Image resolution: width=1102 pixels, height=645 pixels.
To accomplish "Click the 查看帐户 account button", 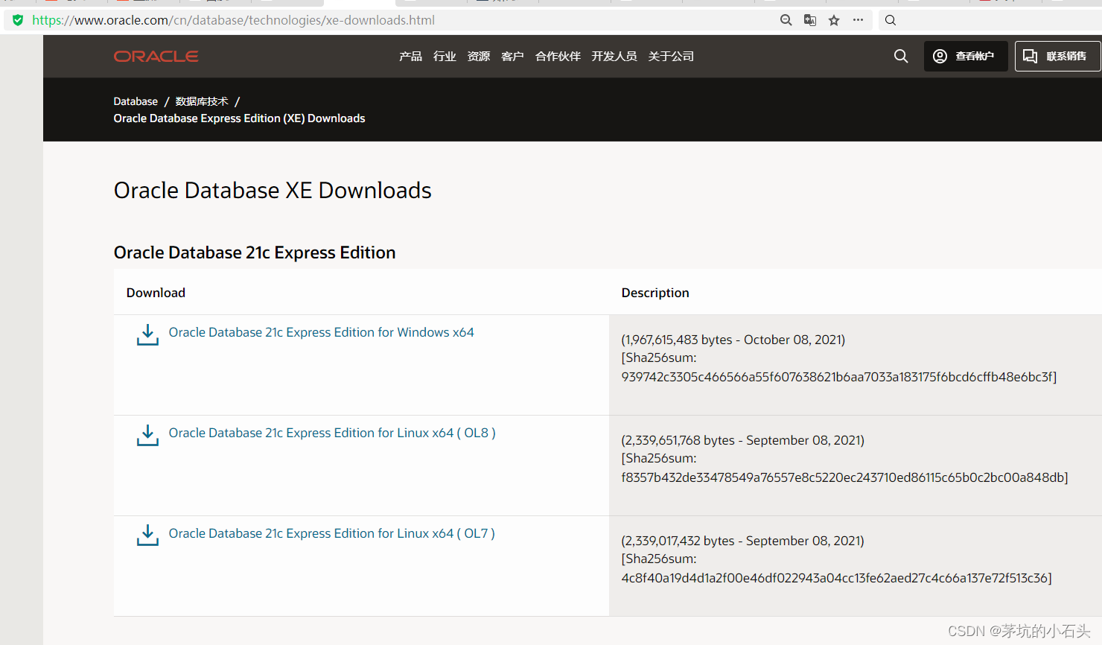I will pyautogui.click(x=966, y=56).
